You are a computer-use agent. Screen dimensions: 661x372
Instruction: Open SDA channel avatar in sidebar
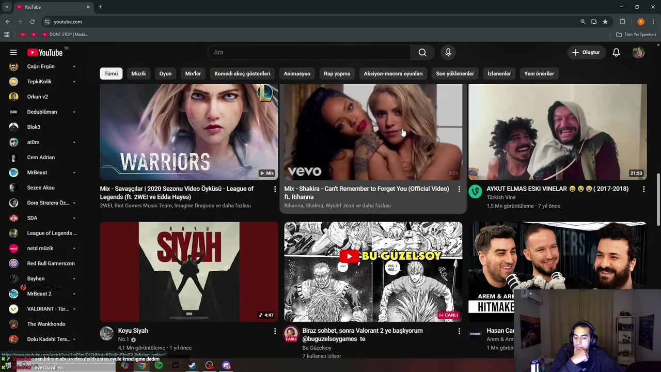(14, 218)
